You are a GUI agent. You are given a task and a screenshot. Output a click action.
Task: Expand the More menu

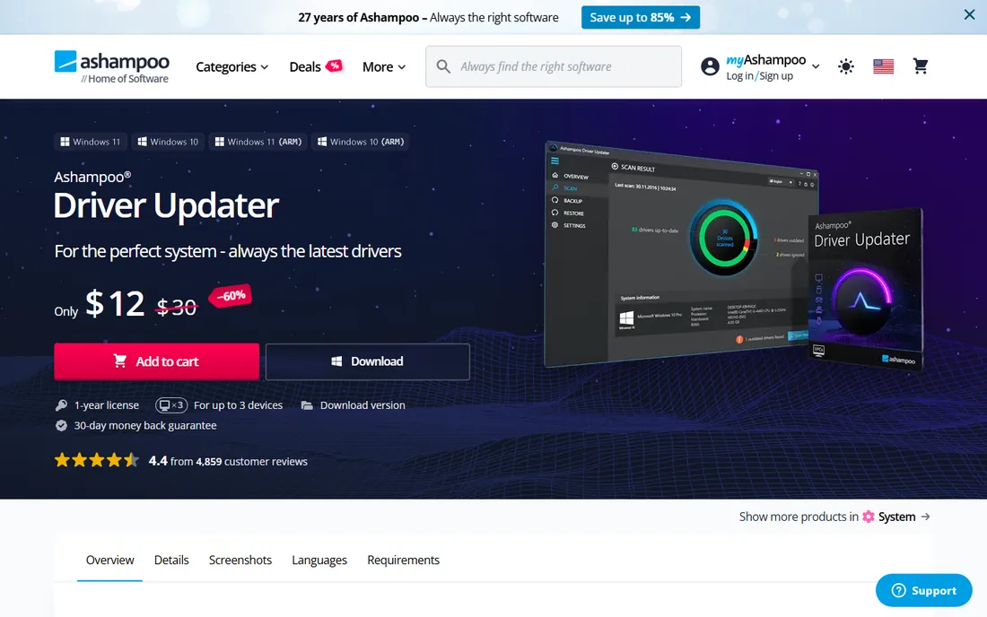[x=383, y=66]
